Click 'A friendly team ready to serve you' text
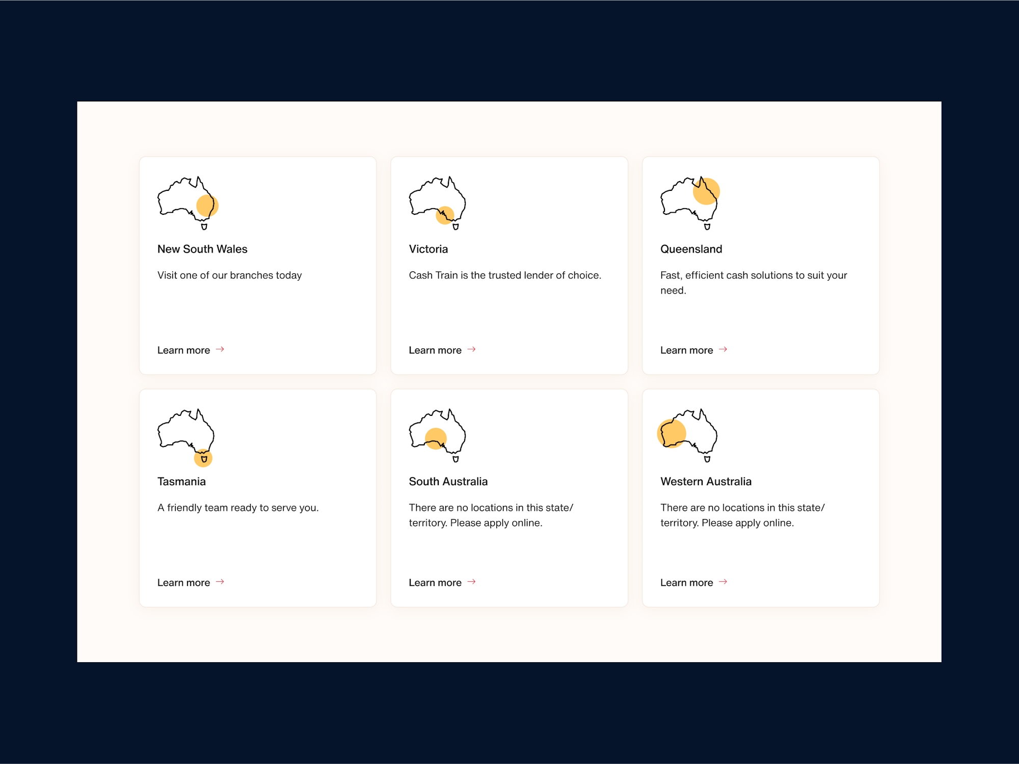1019x764 pixels. (238, 508)
